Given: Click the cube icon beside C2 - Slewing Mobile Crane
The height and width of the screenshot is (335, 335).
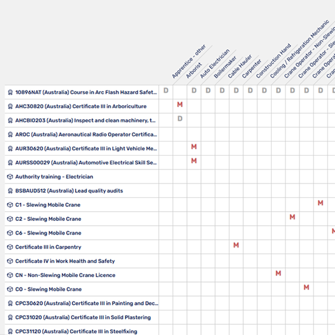Looking at the screenshot, I should click(10, 219).
